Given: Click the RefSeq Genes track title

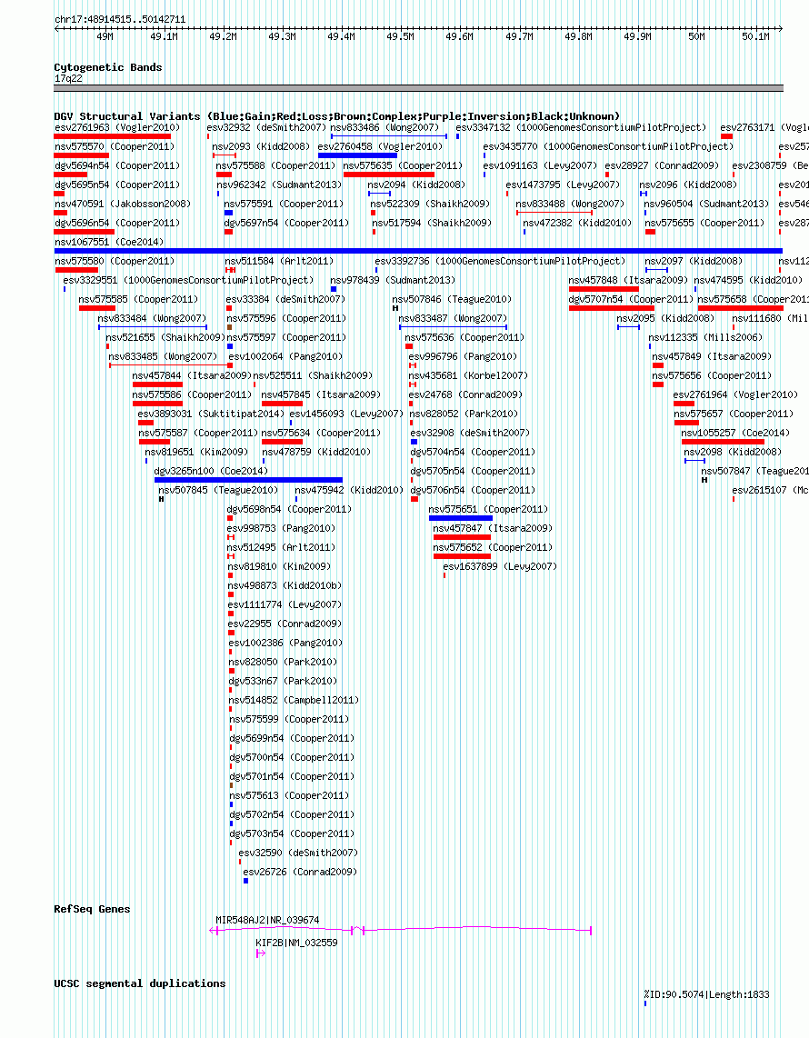Looking at the screenshot, I should coord(92,909).
